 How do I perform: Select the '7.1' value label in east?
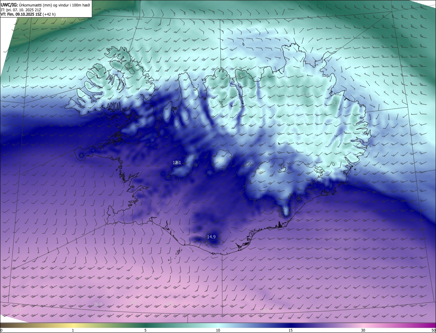[336, 103]
